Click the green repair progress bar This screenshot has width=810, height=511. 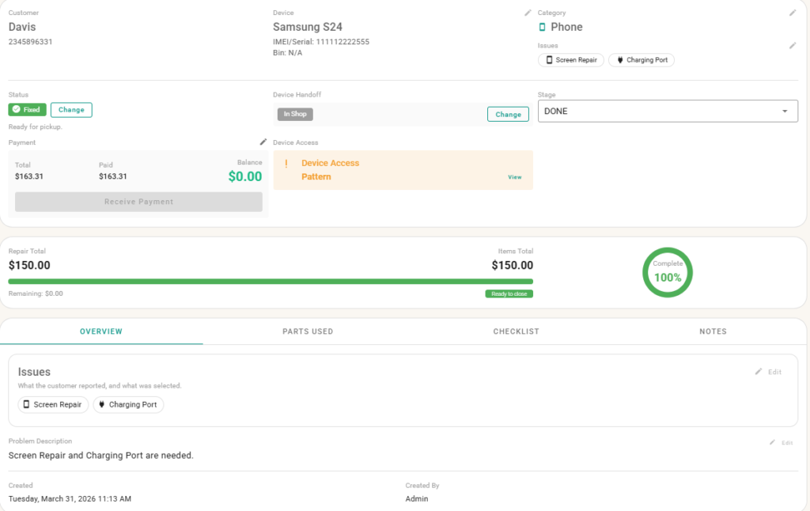(271, 281)
